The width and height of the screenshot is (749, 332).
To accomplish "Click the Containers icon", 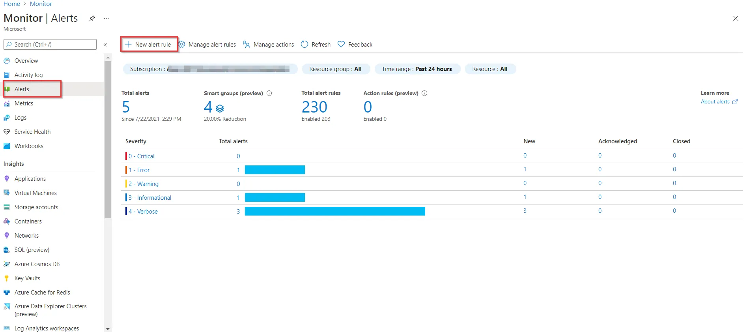I will tap(7, 221).
